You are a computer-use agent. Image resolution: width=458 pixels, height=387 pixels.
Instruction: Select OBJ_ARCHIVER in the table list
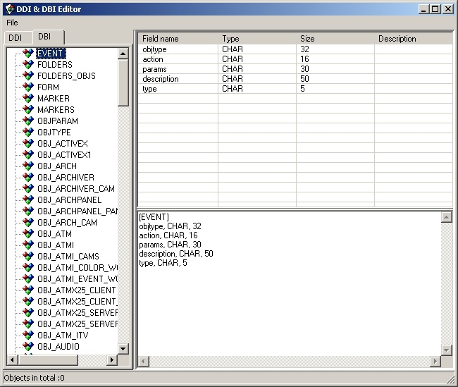tap(66, 177)
